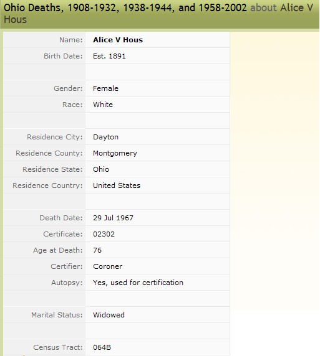
Task: Click Certifier value Coroner
Action: [x=108, y=266]
